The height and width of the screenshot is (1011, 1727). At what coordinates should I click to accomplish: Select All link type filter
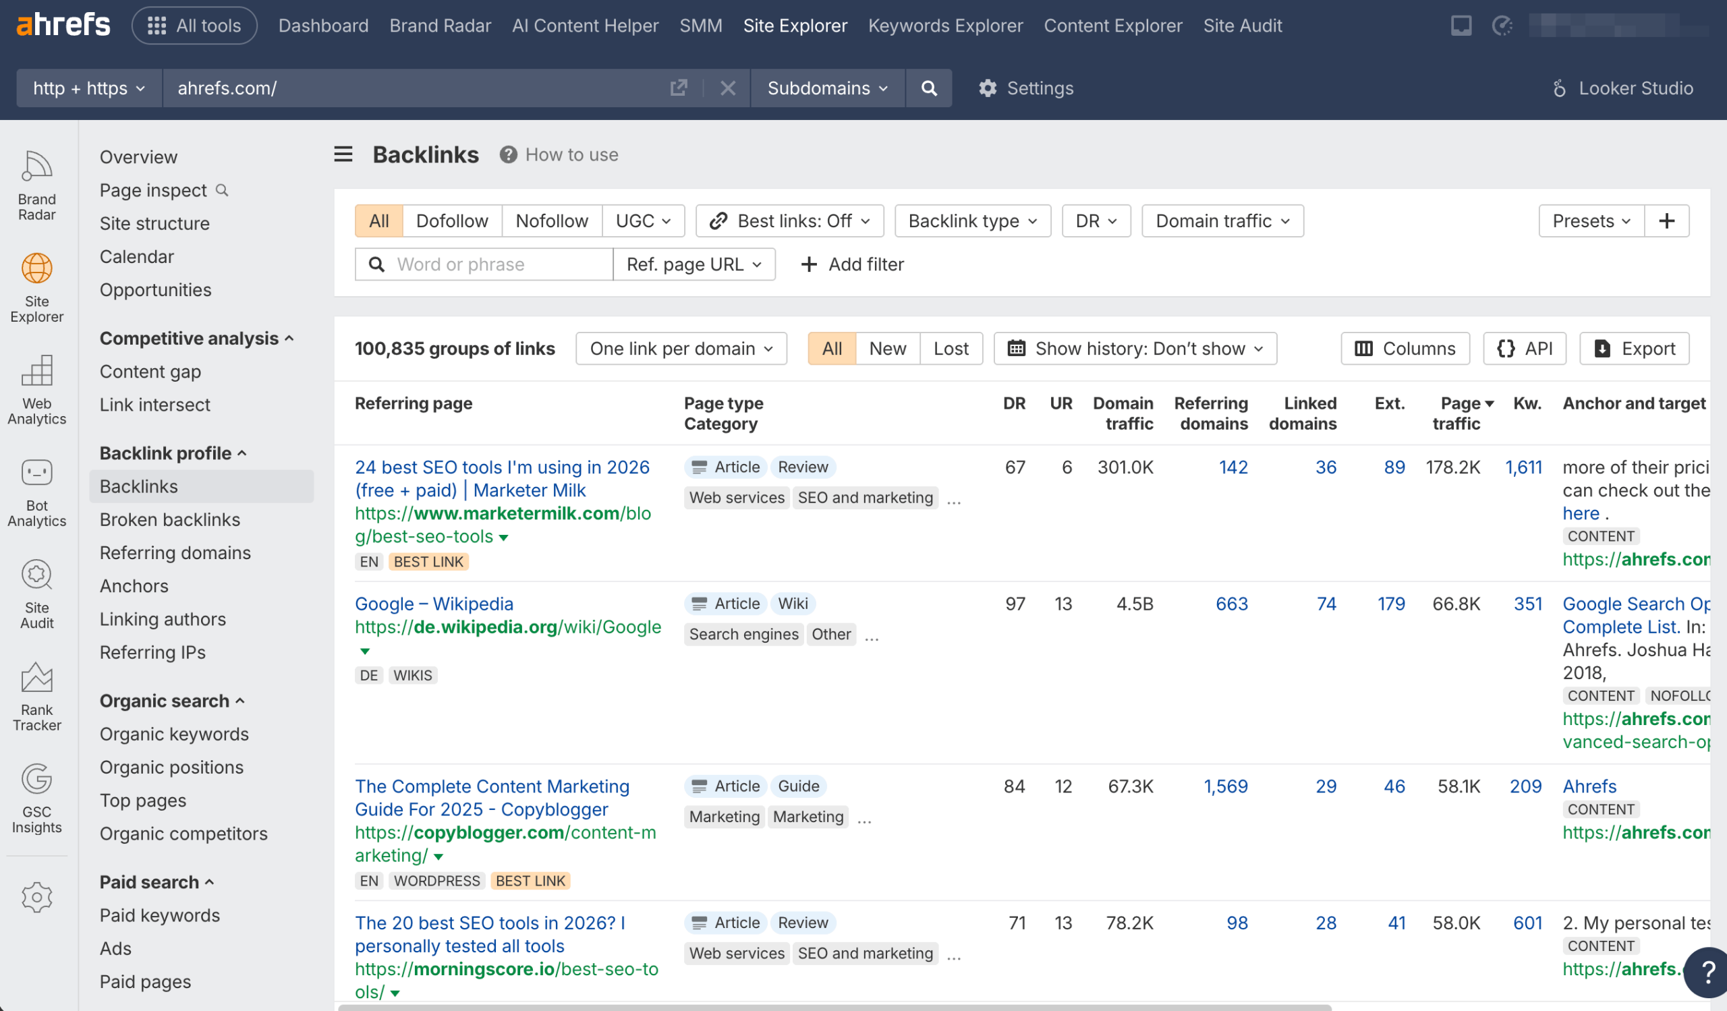379,221
